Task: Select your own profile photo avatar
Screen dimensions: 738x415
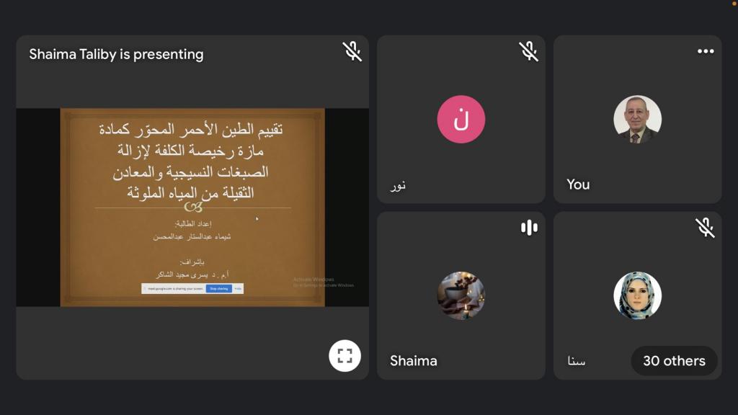Action: (x=637, y=119)
